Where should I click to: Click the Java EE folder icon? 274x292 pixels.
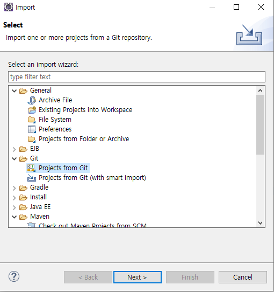(23, 207)
